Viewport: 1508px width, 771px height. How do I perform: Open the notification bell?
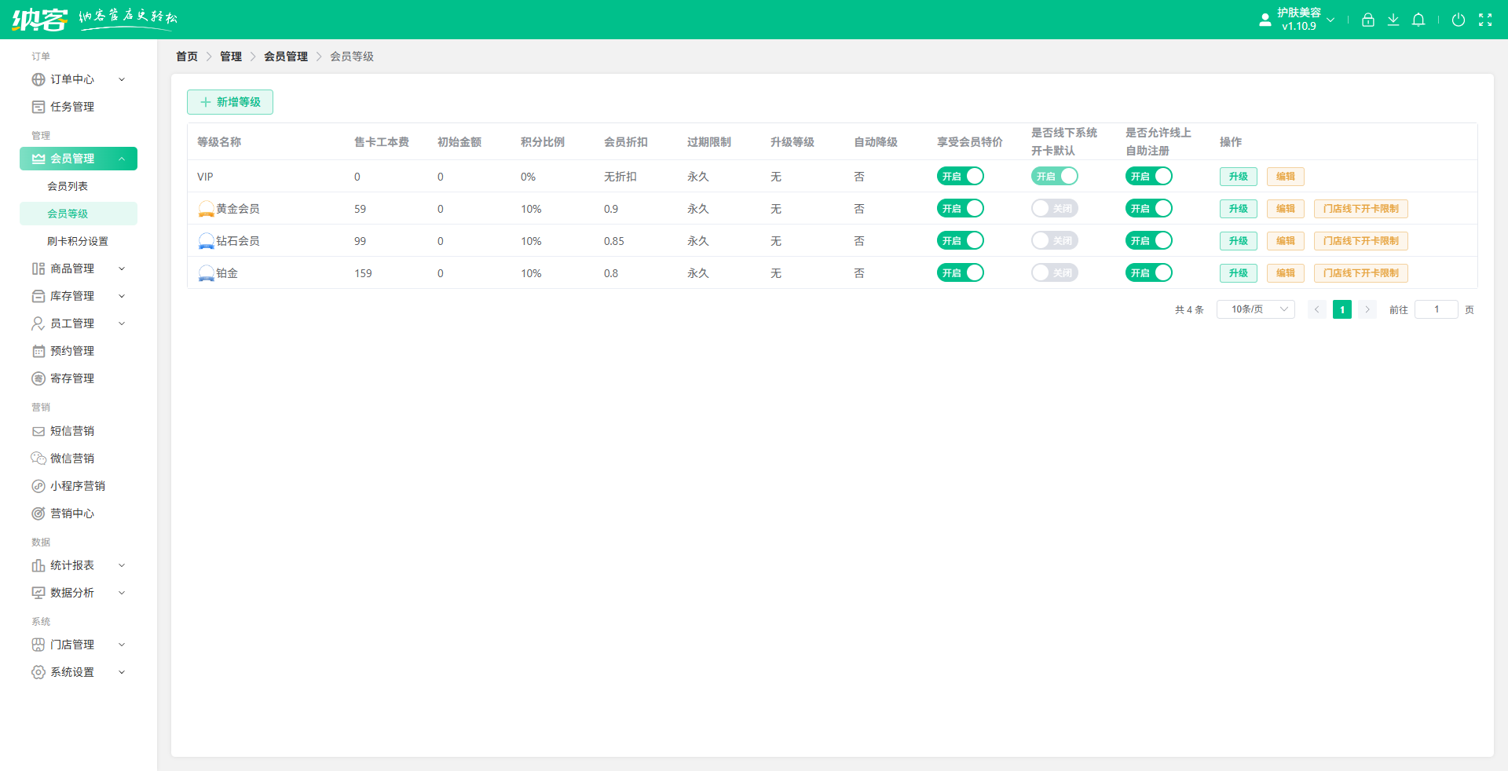coord(1418,20)
